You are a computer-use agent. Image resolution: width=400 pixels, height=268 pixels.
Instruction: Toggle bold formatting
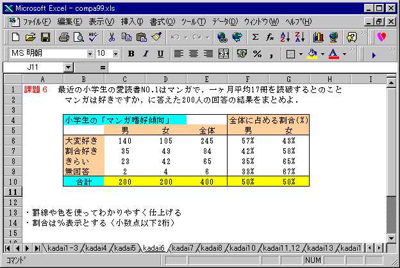[x=131, y=54]
